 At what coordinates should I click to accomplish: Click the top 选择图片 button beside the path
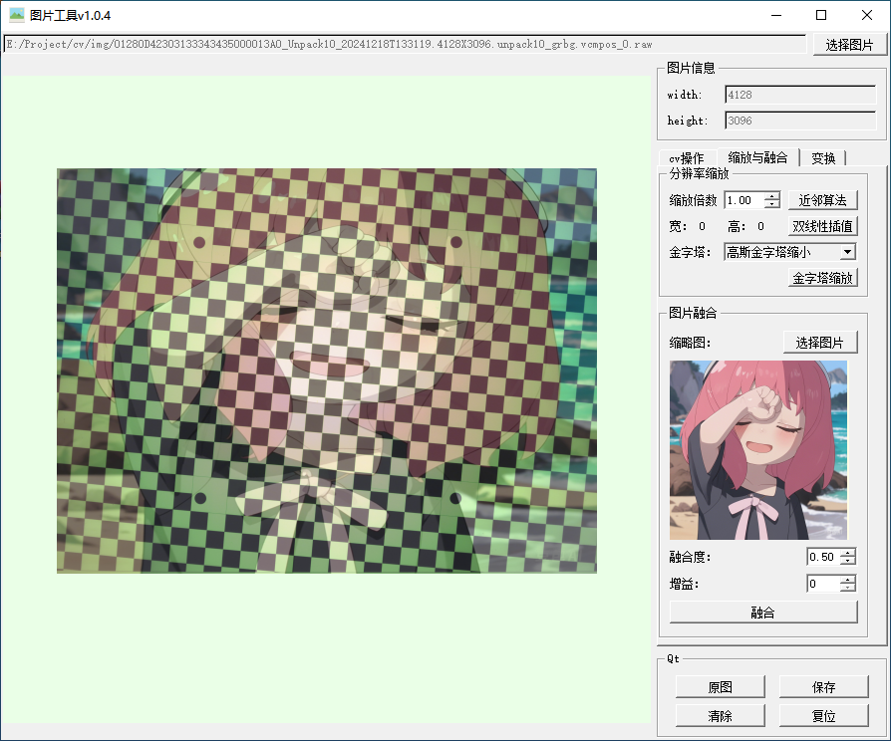coord(849,44)
